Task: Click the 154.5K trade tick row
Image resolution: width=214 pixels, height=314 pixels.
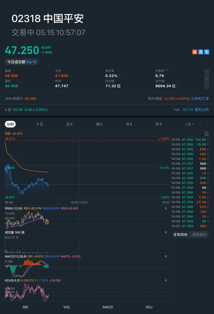Action: (190, 140)
